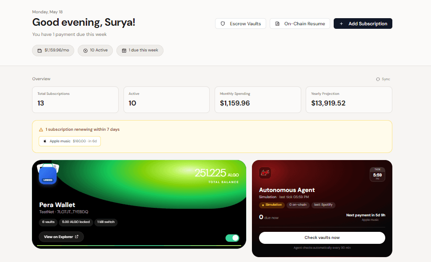
Task: Click the document icon in On-Chain Resume
Action: 277,23
